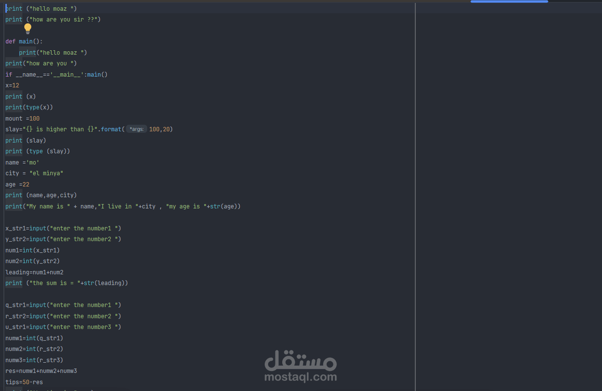The height and width of the screenshot is (391, 602).
Task: Click the line print ("how are you sir ??")
Action: pyautogui.click(x=53, y=20)
